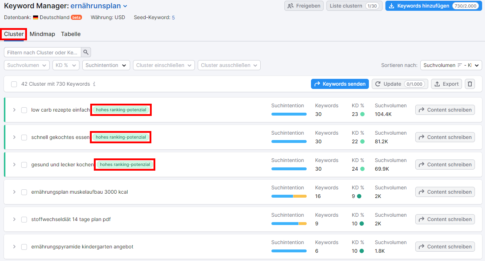Click Content schreiben for stoffwechseldiät row
Viewport: 485px width, 261px height.
click(x=445, y=219)
